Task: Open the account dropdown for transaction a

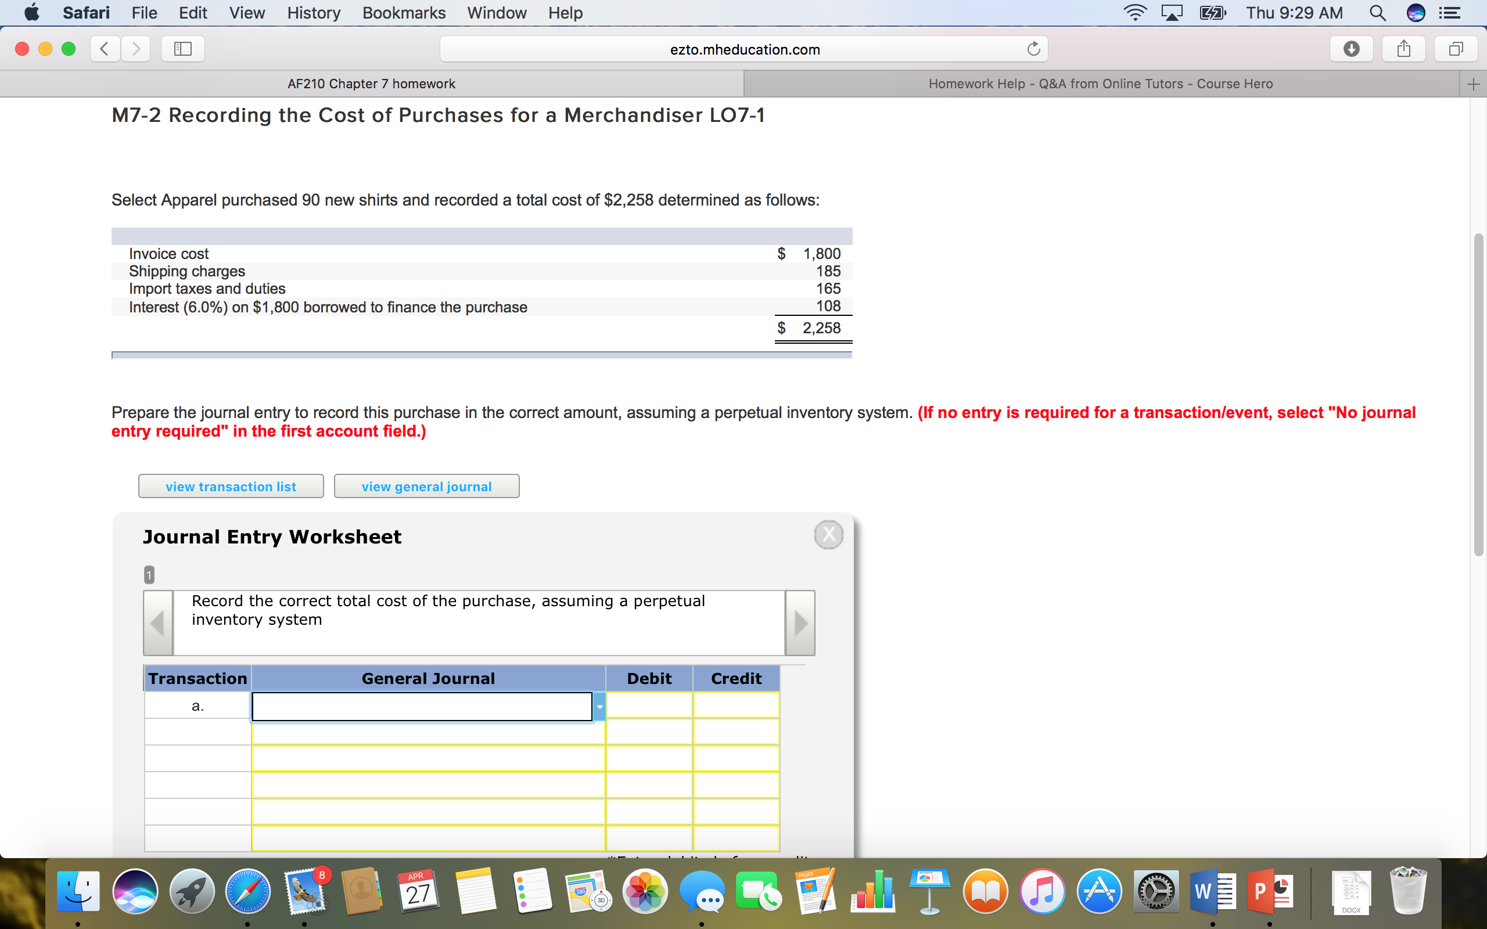Action: tap(599, 707)
